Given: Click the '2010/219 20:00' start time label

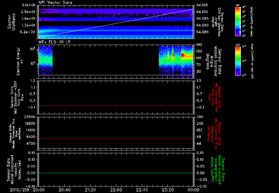Looking at the screenshot, I should point(28,190).
